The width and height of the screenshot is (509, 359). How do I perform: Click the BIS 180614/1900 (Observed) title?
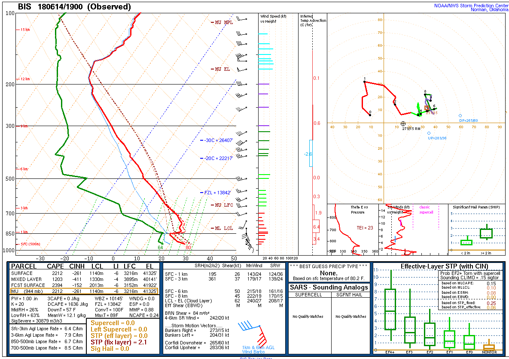[x=74, y=7]
